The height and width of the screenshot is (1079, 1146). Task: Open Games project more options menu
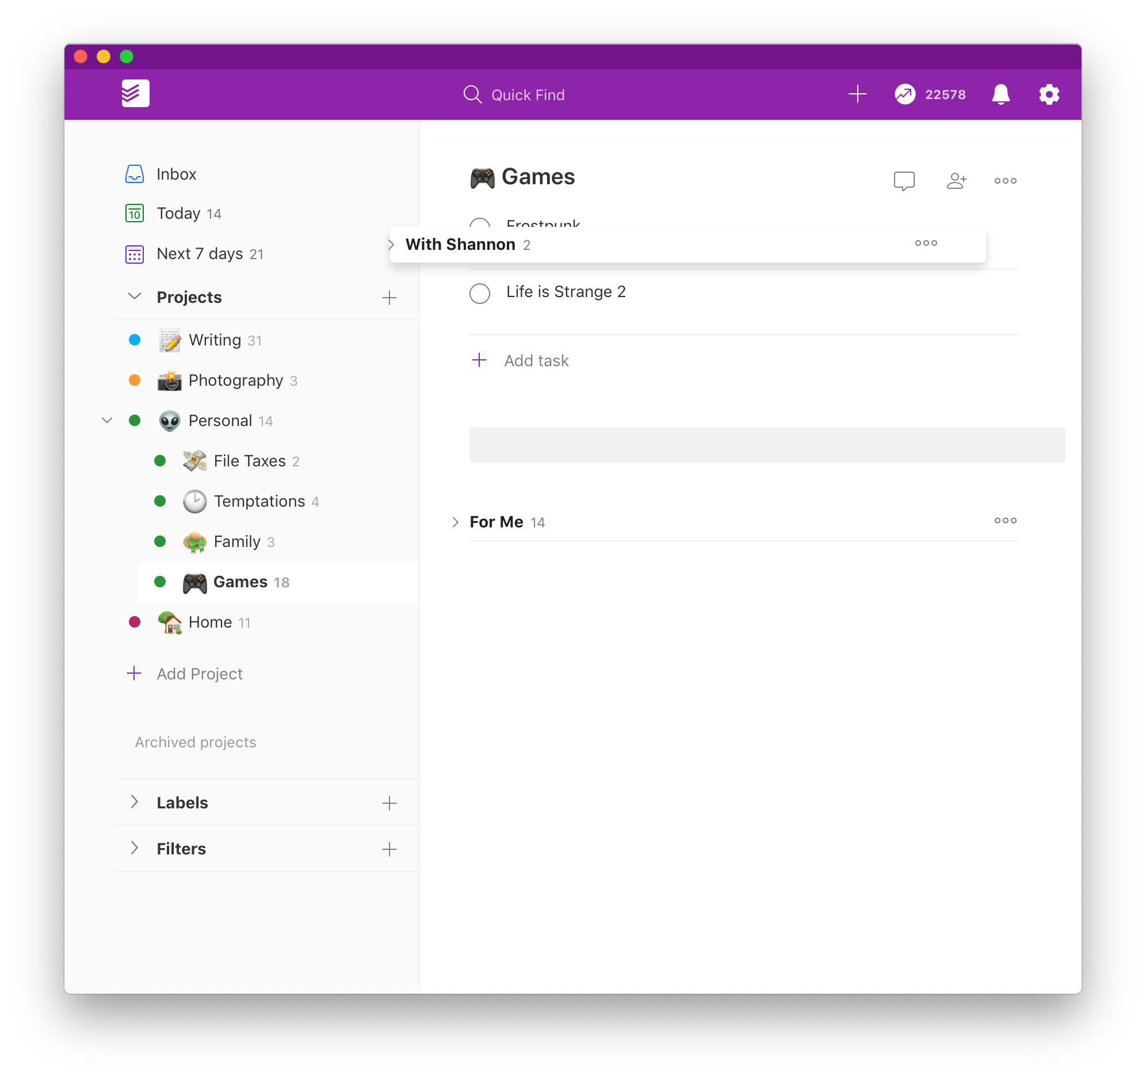pyautogui.click(x=1006, y=181)
